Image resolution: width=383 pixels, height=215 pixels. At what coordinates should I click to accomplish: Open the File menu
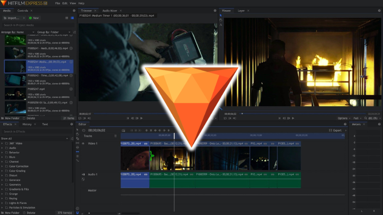point(57,3)
